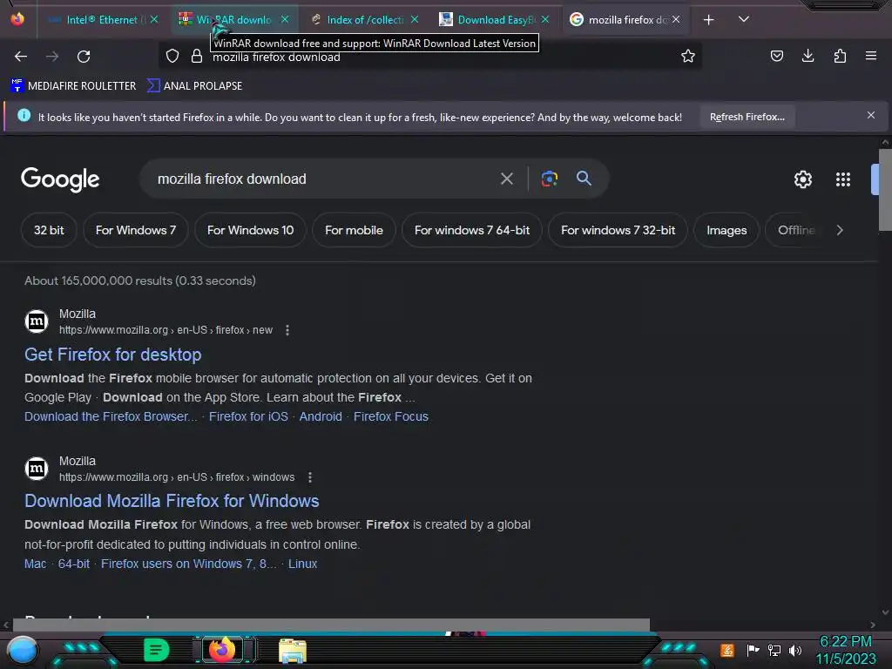
Task: List all tabs dropdown arrow
Action: tap(744, 19)
